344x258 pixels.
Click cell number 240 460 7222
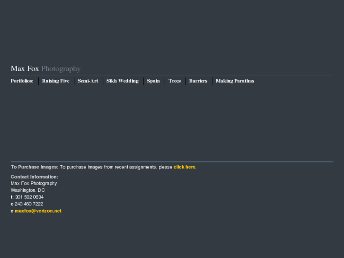[29, 204]
